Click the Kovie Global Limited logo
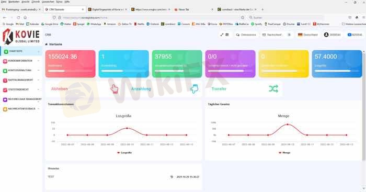366x192 pixels. click(21, 37)
